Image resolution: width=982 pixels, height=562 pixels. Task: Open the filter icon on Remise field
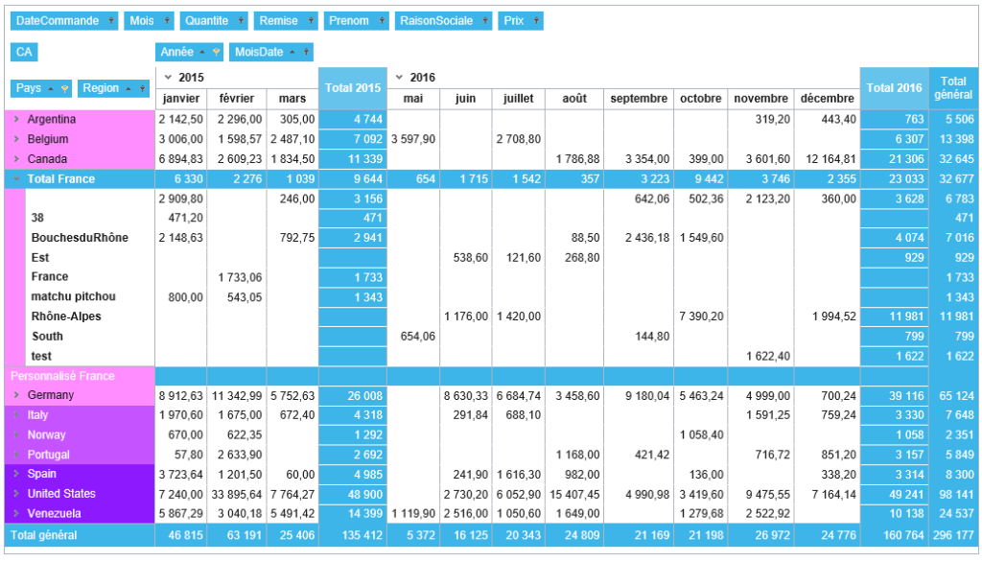(311, 21)
